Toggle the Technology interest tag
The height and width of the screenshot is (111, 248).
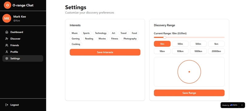click(x=101, y=33)
